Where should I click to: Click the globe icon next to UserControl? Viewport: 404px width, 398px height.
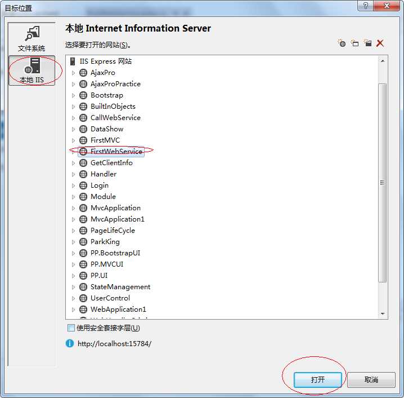(83, 298)
